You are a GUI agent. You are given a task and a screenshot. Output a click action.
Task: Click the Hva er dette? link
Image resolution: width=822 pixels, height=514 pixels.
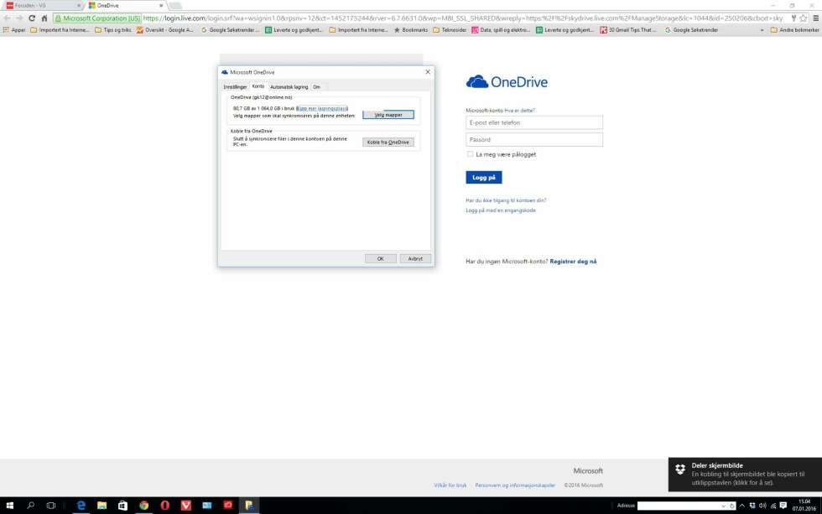pyautogui.click(x=519, y=111)
